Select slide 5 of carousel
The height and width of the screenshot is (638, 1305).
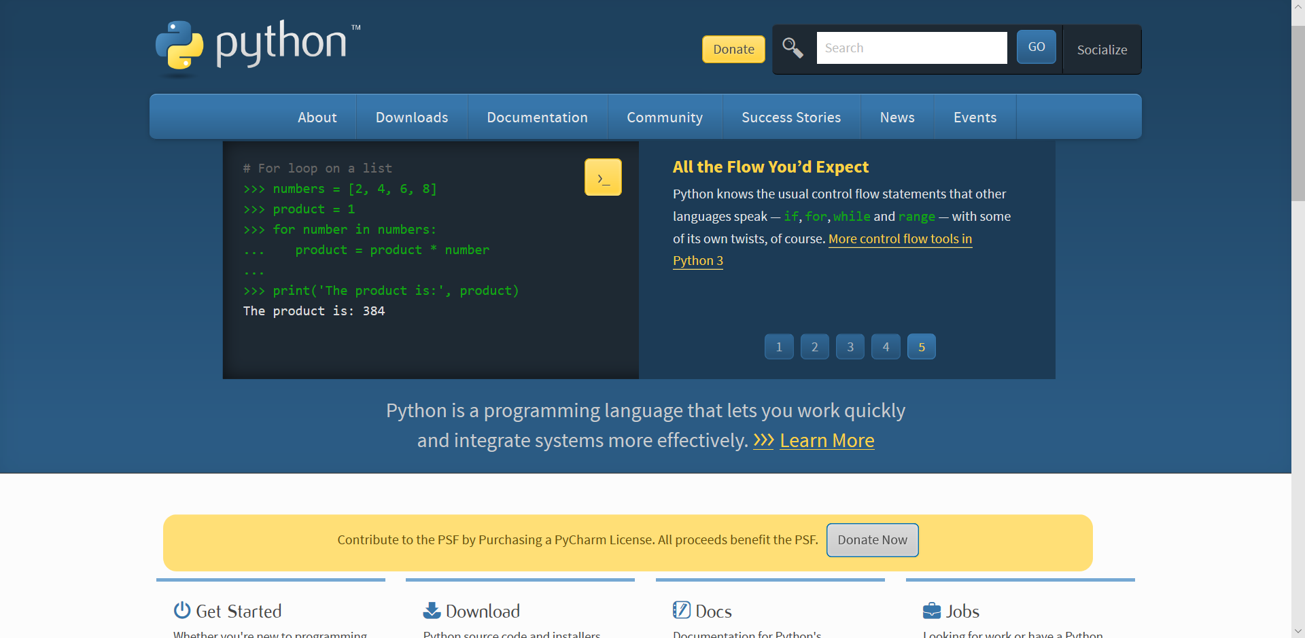(922, 347)
